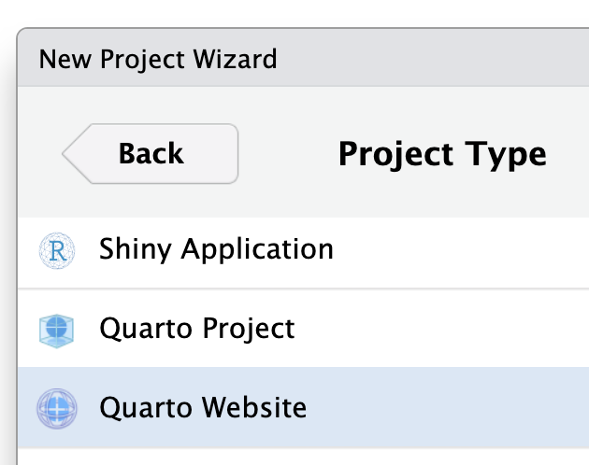Click the Project Type heading
589x465 pixels.
pyautogui.click(x=442, y=154)
